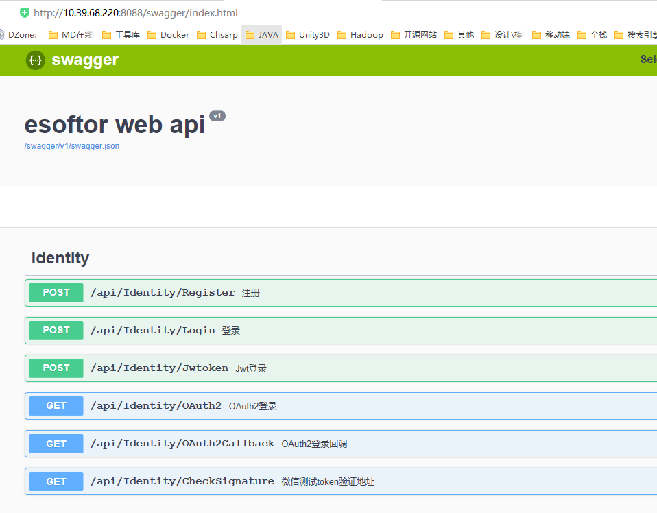Click the browser address bar URL
657x513 pixels.
coord(136,13)
